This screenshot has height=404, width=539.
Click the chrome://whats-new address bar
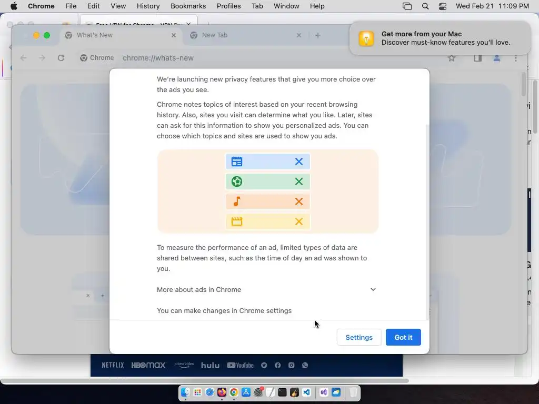[158, 58]
